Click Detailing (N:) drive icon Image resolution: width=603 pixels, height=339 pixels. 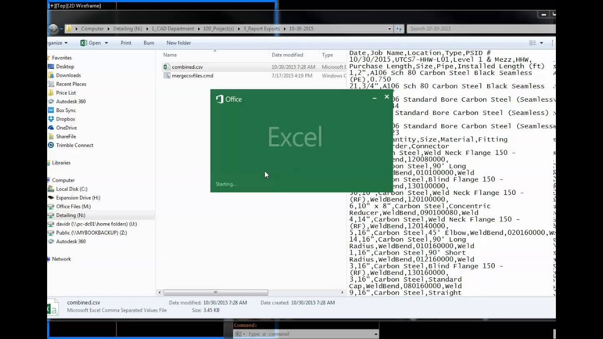51,215
